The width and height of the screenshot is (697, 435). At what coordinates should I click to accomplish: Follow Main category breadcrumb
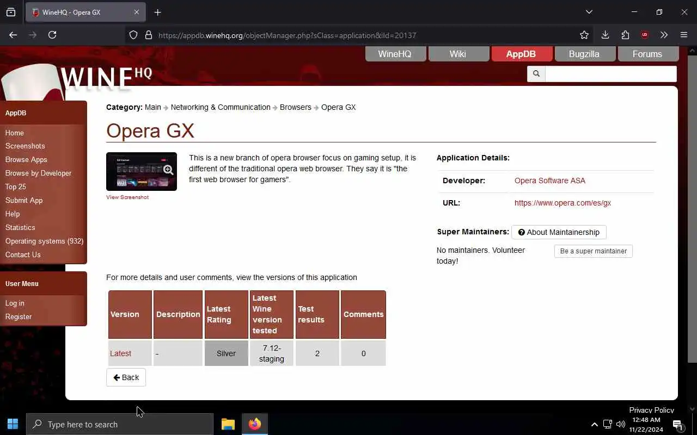click(153, 107)
